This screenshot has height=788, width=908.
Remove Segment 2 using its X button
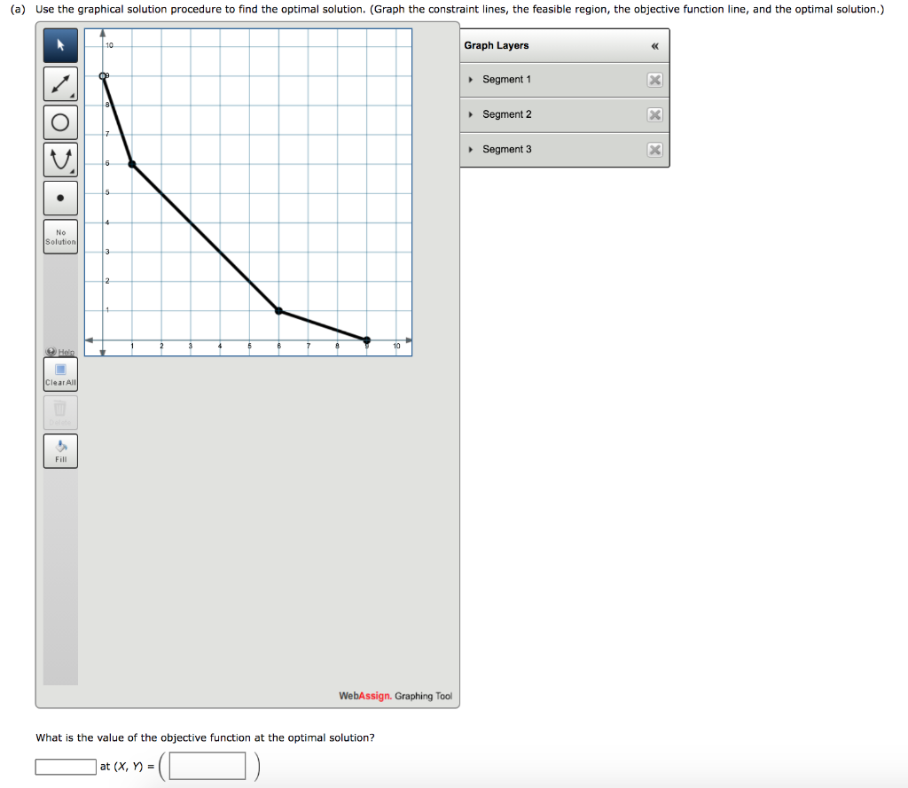pos(654,113)
